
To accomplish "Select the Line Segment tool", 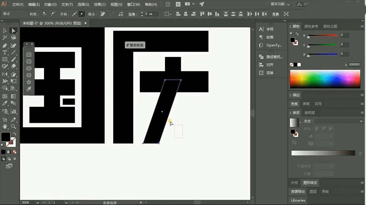I will point(13,52).
